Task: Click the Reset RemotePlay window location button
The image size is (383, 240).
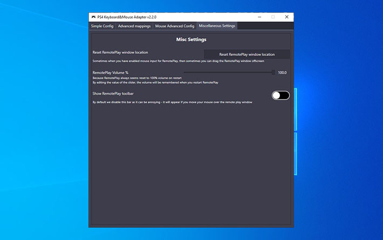Action: (247, 54)
